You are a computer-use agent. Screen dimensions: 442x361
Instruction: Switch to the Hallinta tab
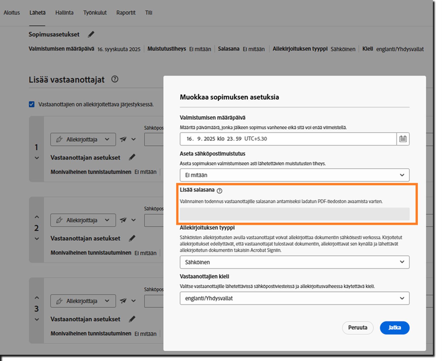click(x=64, y=12)
